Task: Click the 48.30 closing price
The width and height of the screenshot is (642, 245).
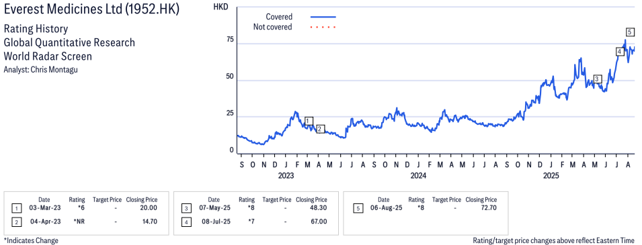Action: tap(318, 208)
